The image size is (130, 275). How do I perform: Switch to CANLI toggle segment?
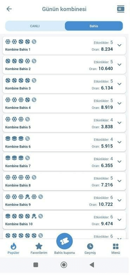pos(35,26)
